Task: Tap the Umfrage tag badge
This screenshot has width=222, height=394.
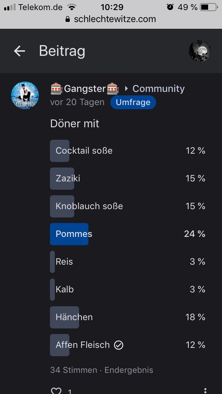Action: click(x=133, y=102)
